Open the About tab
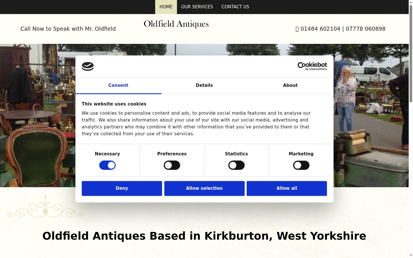Viewport: 413px width, 258px height. (x=290, y=85)
